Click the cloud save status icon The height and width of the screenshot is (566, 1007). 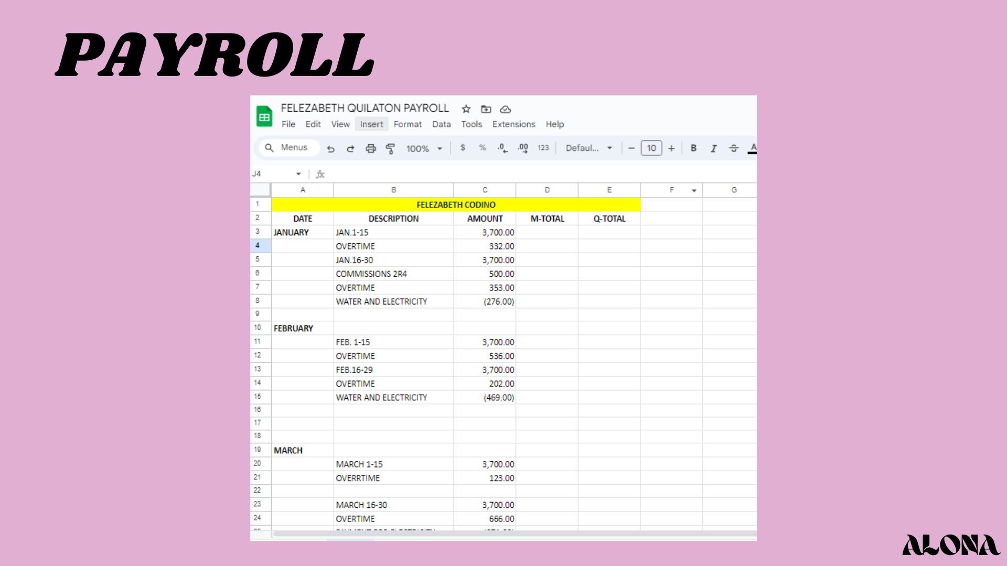click(x=505, y=109)
